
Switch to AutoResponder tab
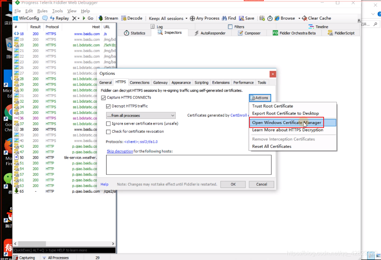pyautogui.click(x=210, y=33)
